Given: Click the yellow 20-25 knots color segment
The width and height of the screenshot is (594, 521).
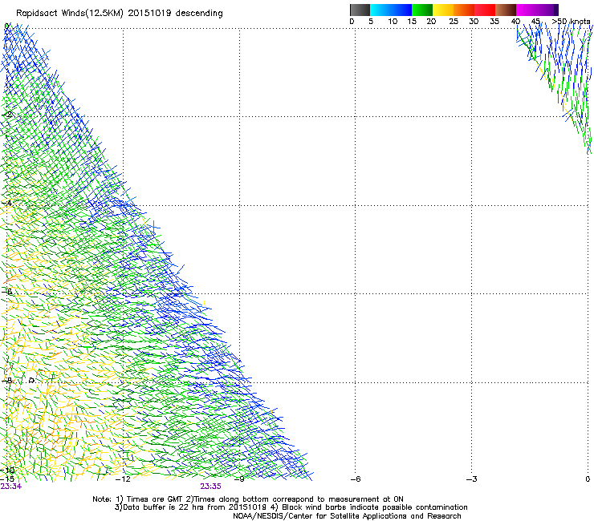Looking at the screenshot, I should [x=443, y=10].
